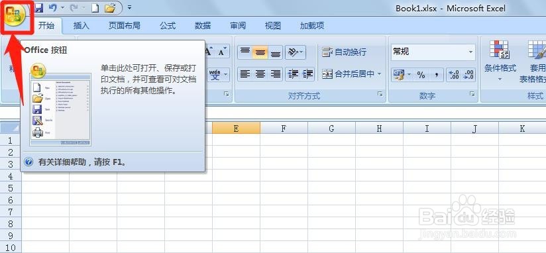Expand the phonetic guide dropdown arrow
This screenshot has width=546, height=253.
(226, 74)
